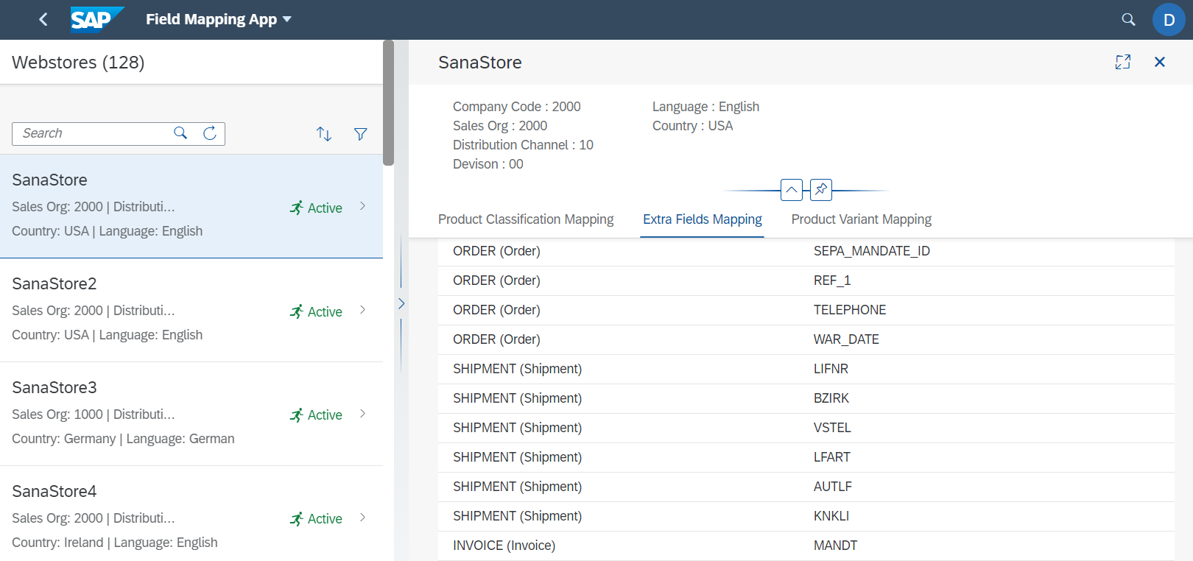The image size is (1193, 561).
Task: Click the search magnifier in Webstores list
Action: (x=180, y=133)
